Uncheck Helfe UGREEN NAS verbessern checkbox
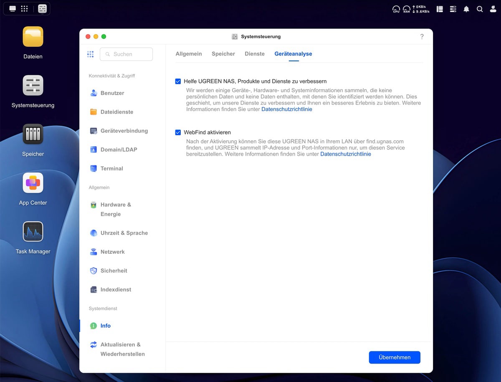501x382 pixels. click(178, 81)
